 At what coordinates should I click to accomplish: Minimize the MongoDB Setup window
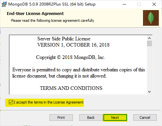(x=124, y=4)
